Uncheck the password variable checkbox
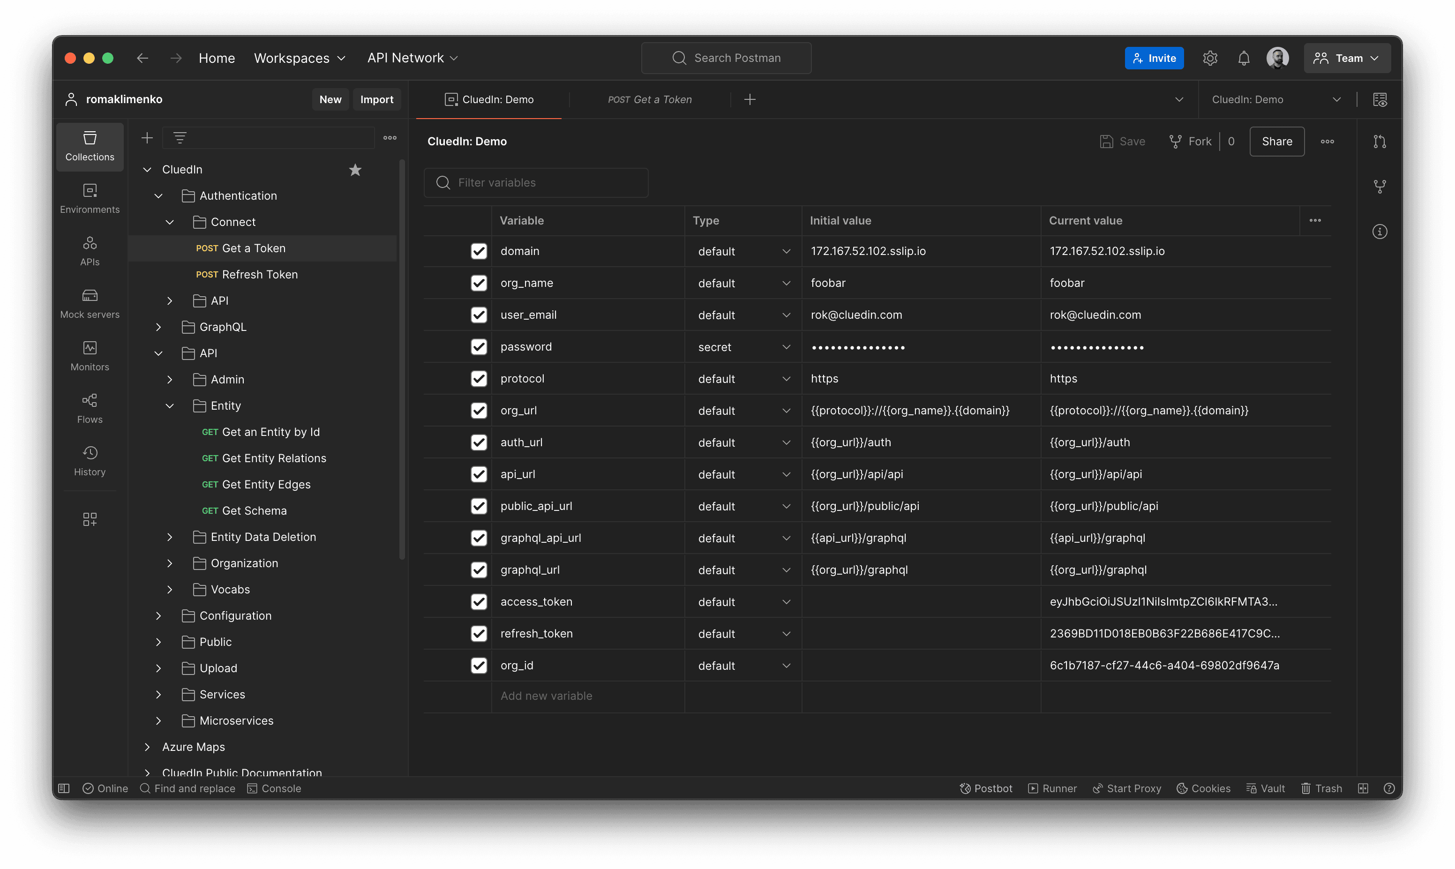1455x869 pixels. pyautogui.click(x=479, y=347)
